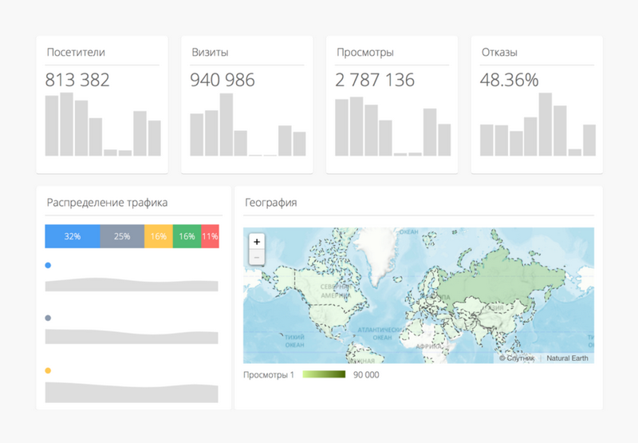Viewport: 638px width, 443px height.
Task: Select the blue 32% traffic segment
Action: [73, 236]
